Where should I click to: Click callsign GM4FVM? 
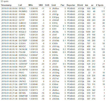pos(23,96)
